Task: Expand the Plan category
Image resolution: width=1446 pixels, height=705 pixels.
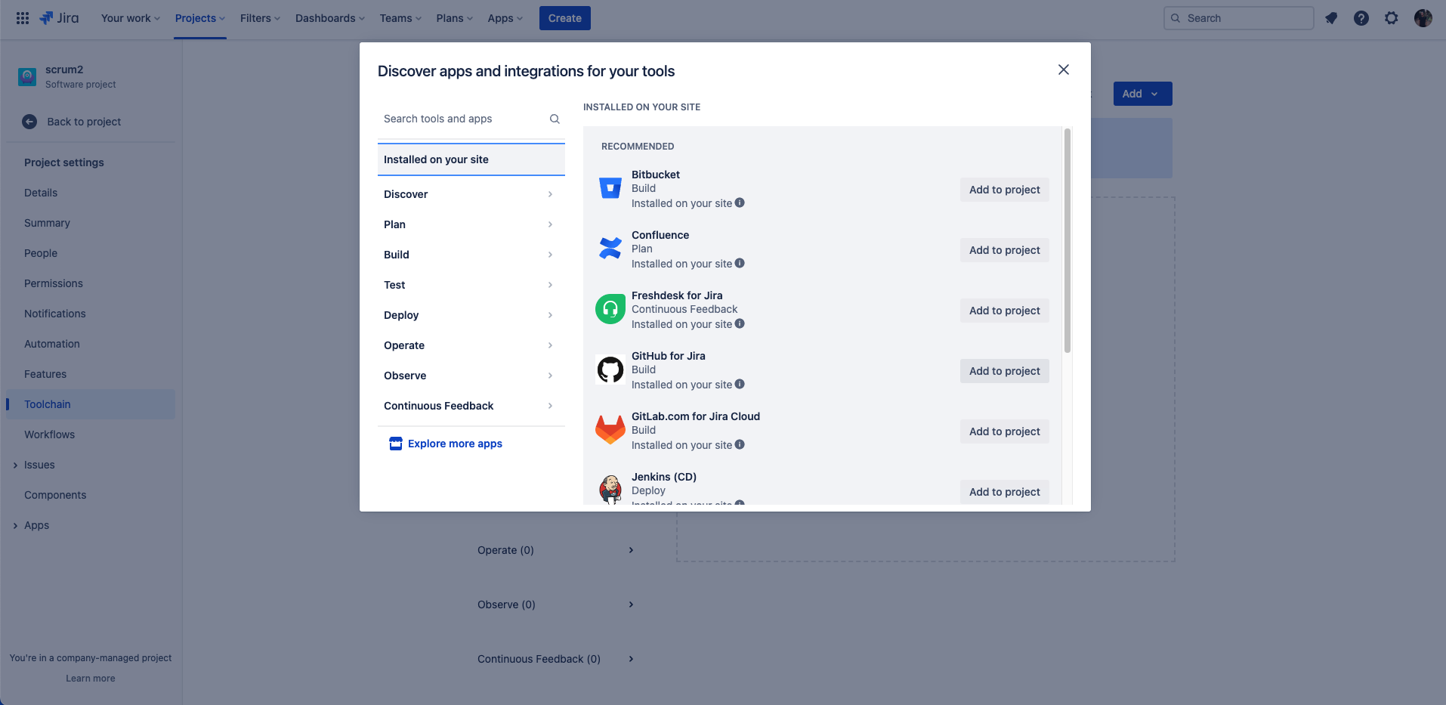Action: pyautogui.click(x=471, y=224)
